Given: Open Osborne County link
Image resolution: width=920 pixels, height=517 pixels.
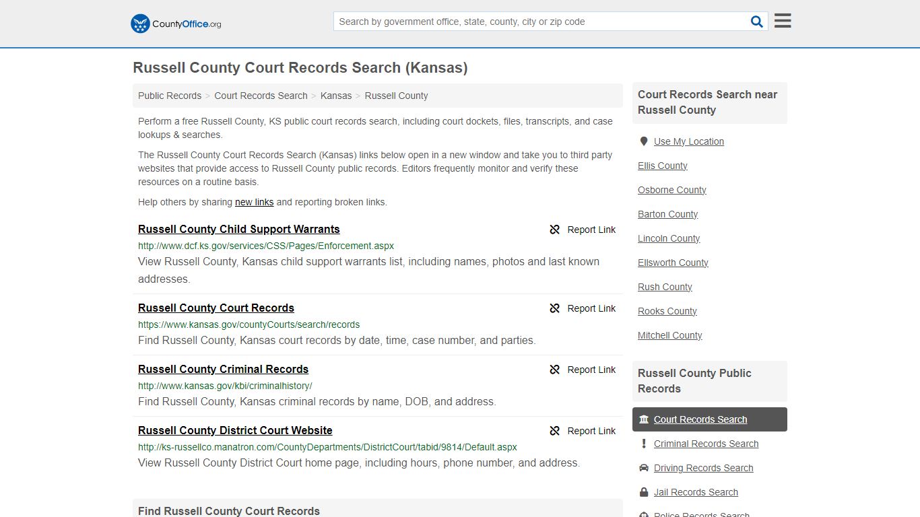Looking at the screenshot, I should click(672, 190).
